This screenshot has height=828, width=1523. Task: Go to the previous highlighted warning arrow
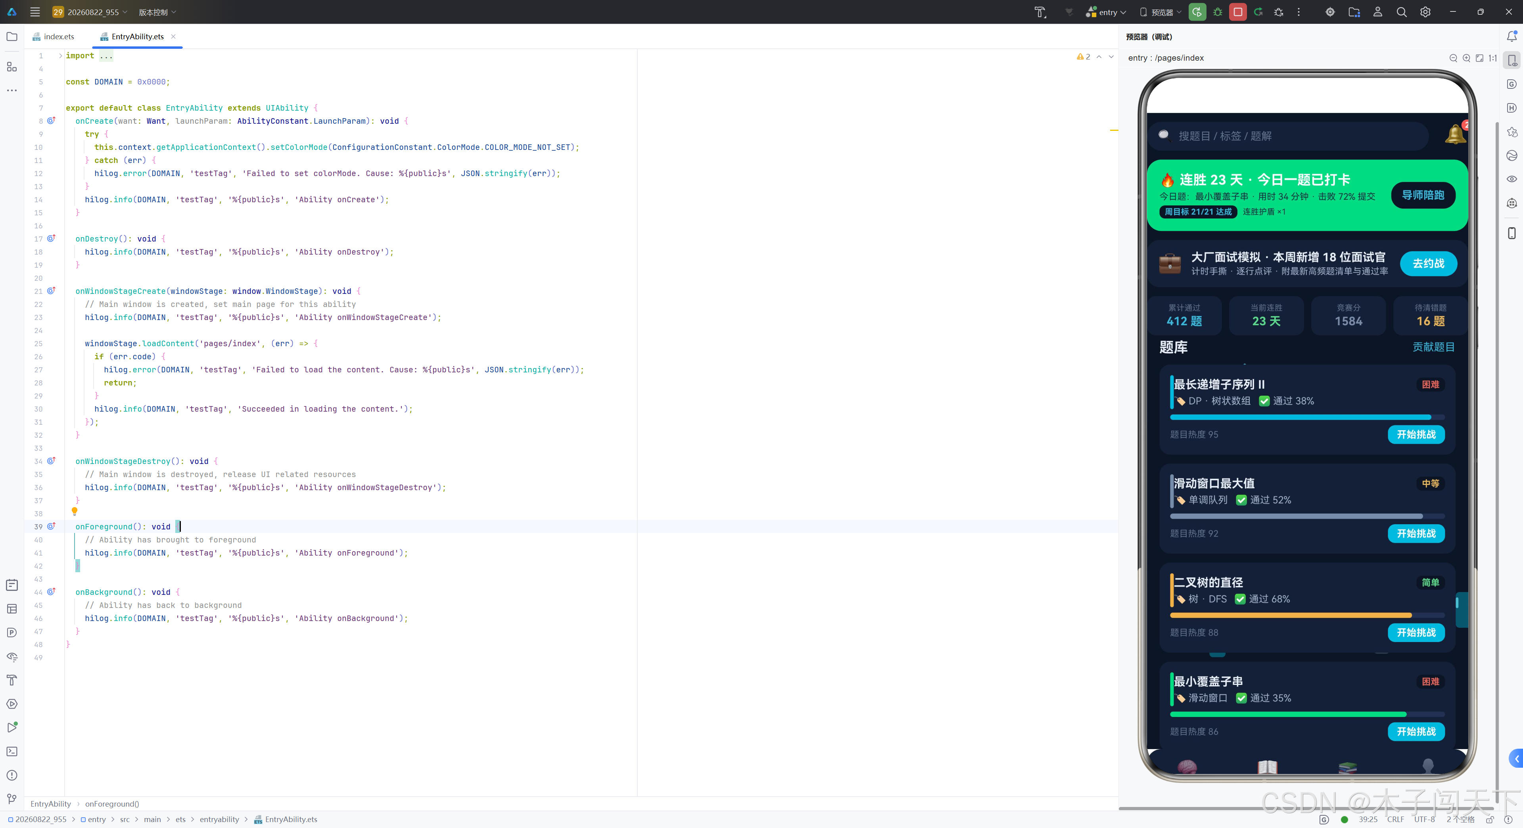click(1099, 57)
